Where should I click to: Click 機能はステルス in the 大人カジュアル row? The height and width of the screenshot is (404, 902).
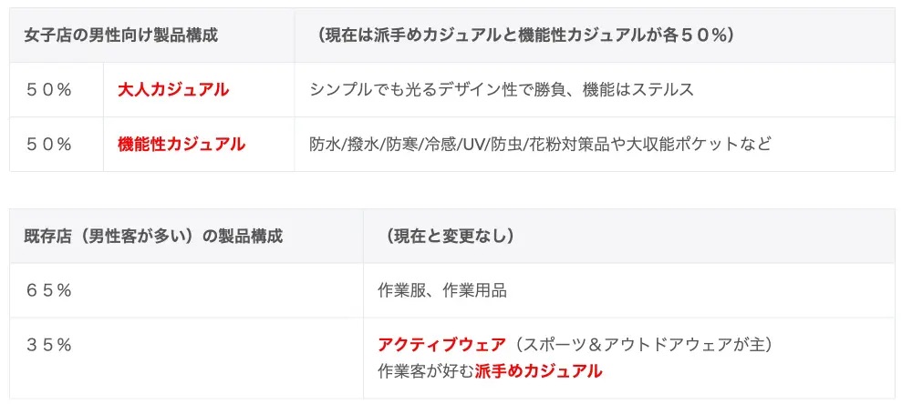638,89
